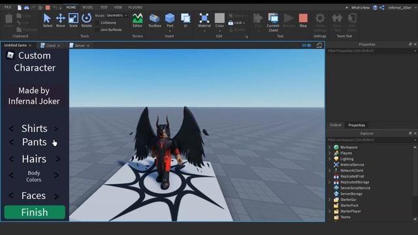The image size is (418, 235).
Task: Click the greyed Resume button
Action: tap(289, 20)
